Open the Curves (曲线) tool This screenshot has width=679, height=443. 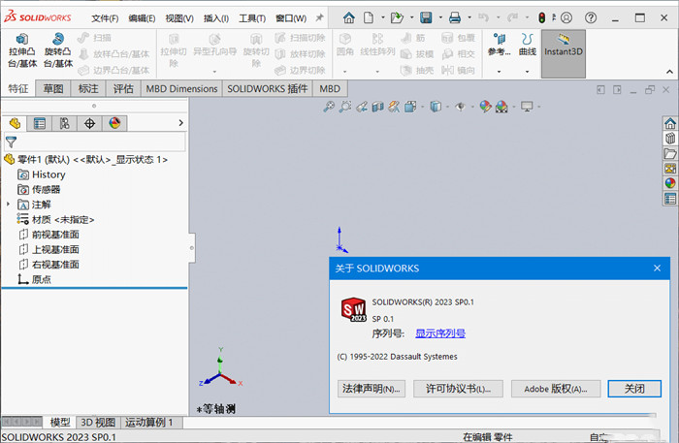[x=527, y=45]
